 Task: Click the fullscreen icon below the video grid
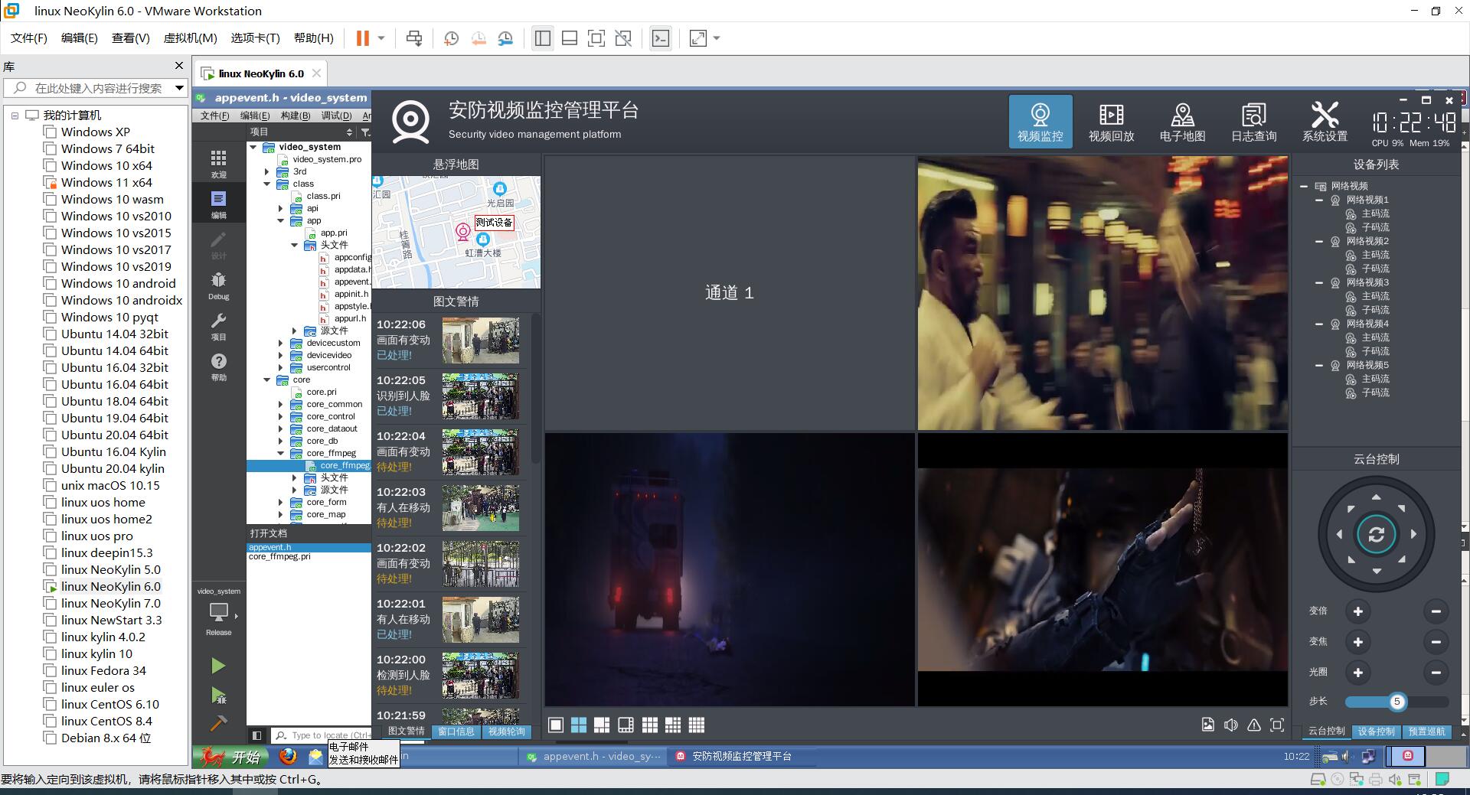(x=1277, y=725)
